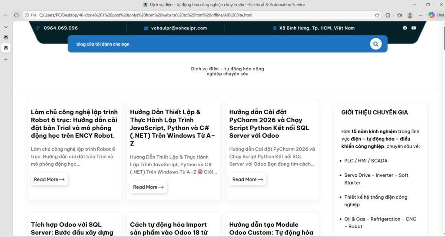Click the browser profile avatar icon
Image resolution: width=445 pixels, height=237 pixels.
410,15
